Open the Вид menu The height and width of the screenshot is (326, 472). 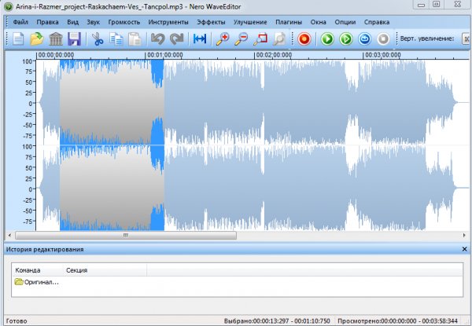click(x=73, y=22)
